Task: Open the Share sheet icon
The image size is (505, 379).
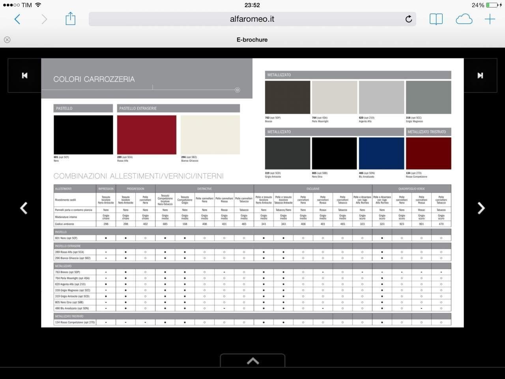Action: [x=70, y=19]
